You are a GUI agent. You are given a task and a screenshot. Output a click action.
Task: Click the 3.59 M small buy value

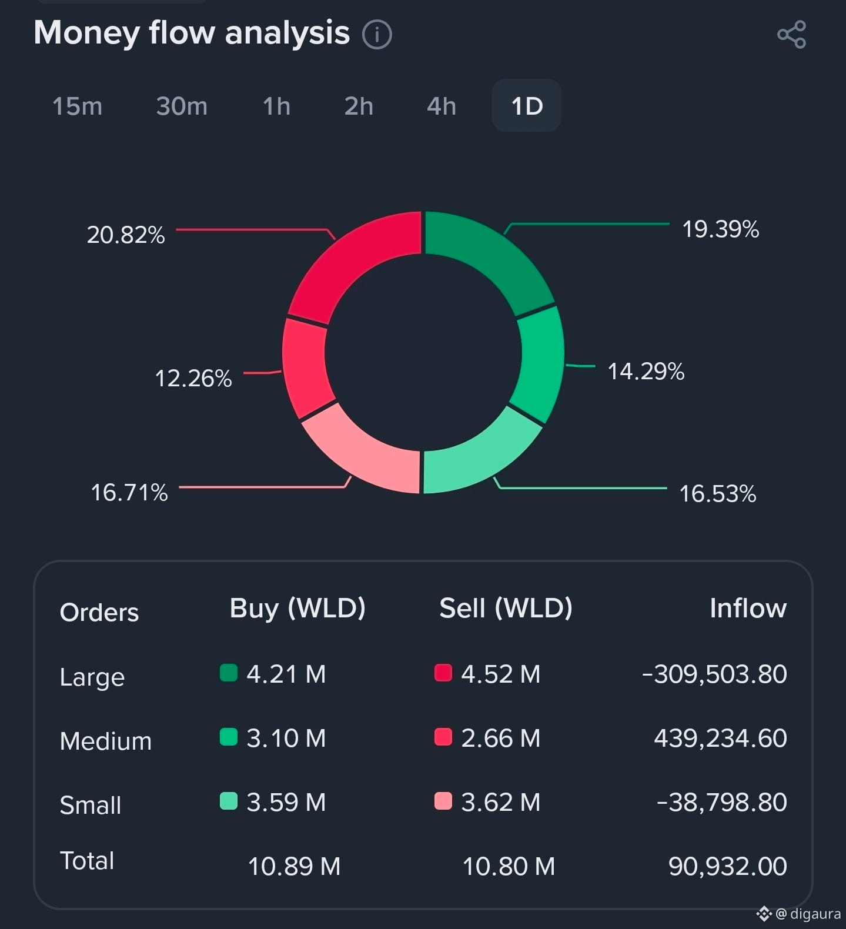tap(286, 802)
